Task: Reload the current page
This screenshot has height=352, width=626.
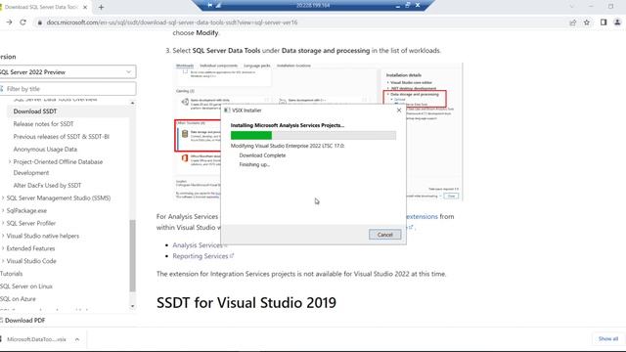Action: [22, 22]
